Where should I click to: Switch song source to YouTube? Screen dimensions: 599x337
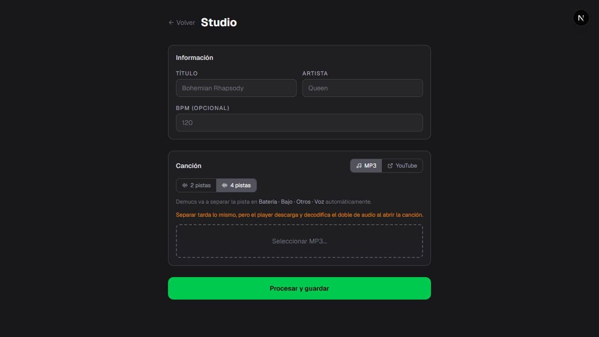click(402, 166)
